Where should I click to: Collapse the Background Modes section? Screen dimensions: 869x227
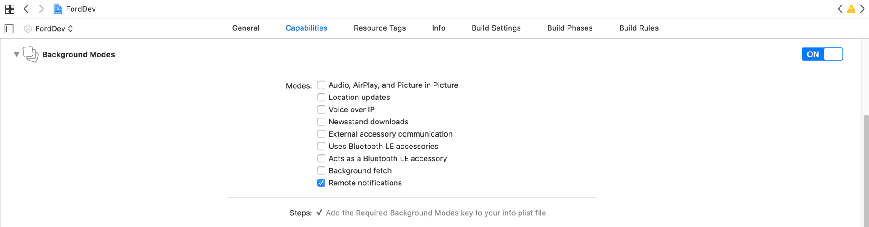click(x=16, y=54)
